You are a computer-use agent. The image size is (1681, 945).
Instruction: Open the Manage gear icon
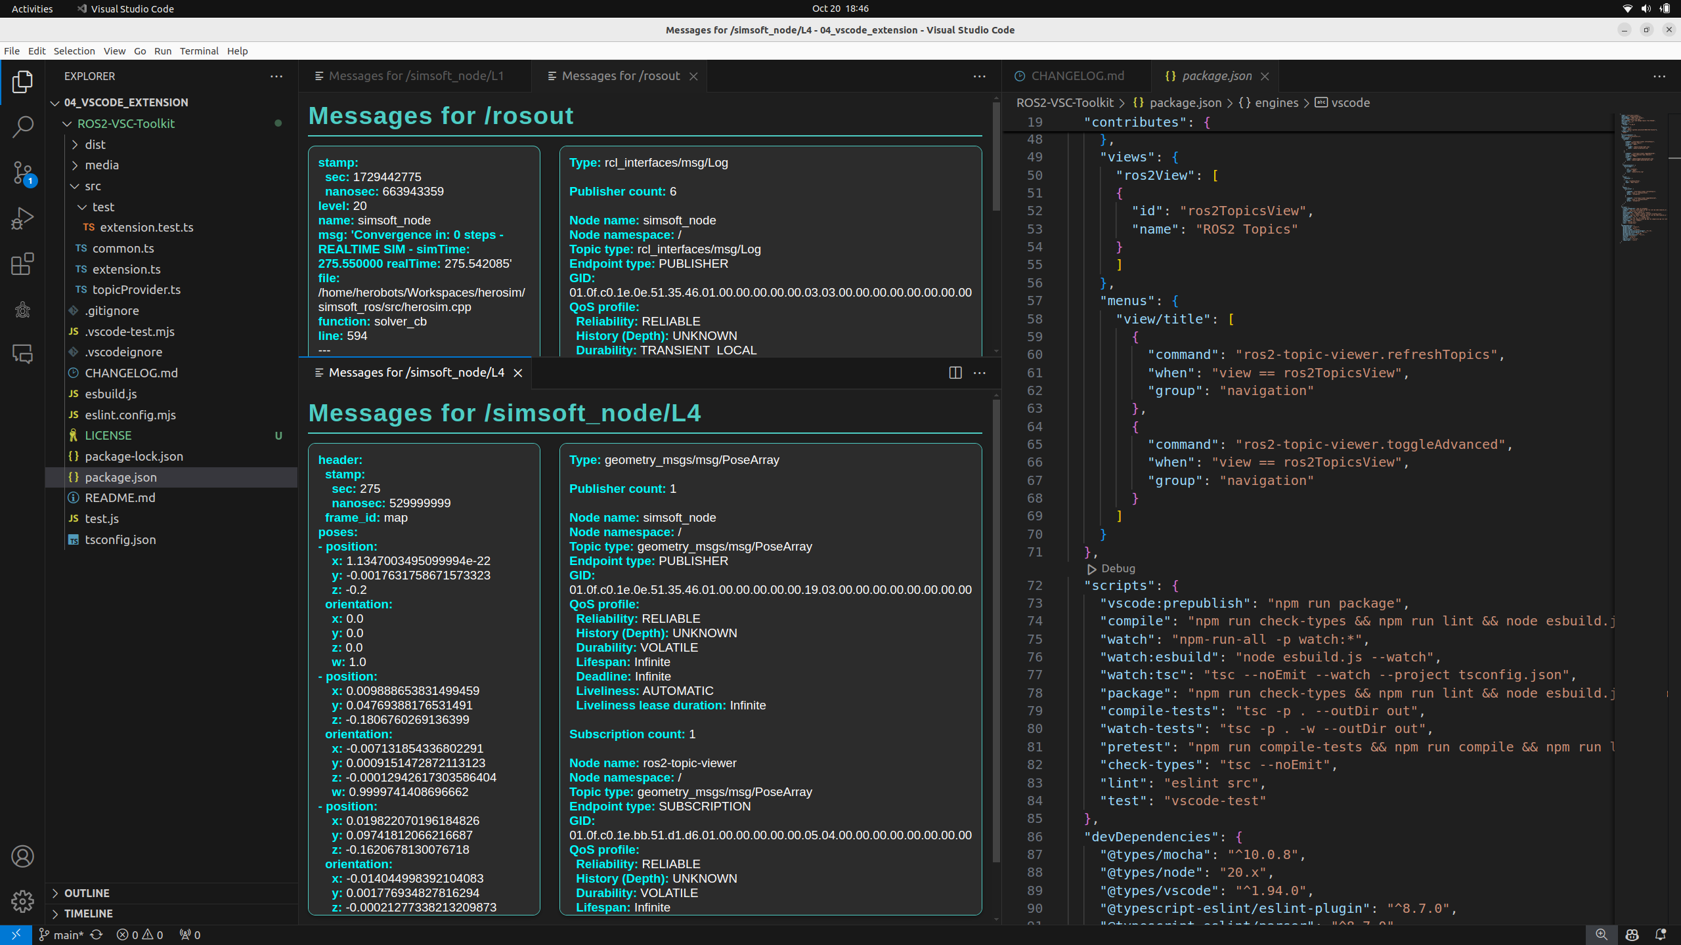22,901
